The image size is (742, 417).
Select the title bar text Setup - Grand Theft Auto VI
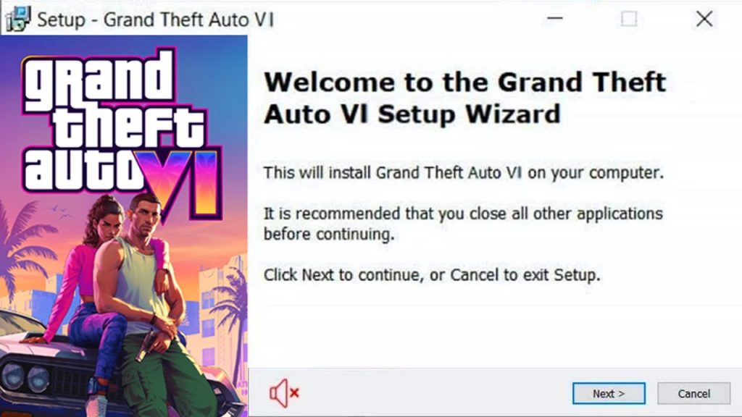click(x=155, y=20)
